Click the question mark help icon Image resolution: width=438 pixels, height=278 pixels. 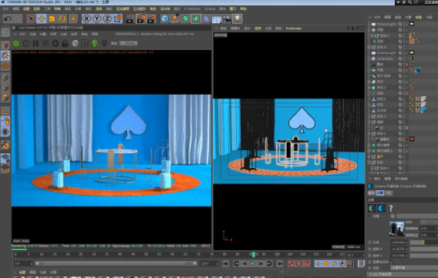click(391, 208)
